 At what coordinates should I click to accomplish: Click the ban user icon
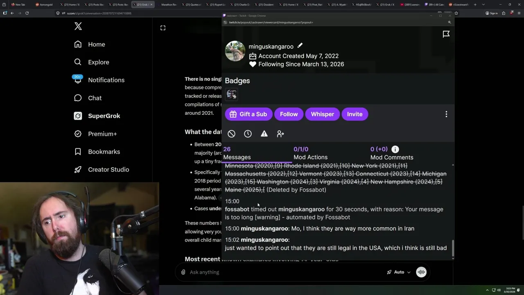click(x=231, y=134)
